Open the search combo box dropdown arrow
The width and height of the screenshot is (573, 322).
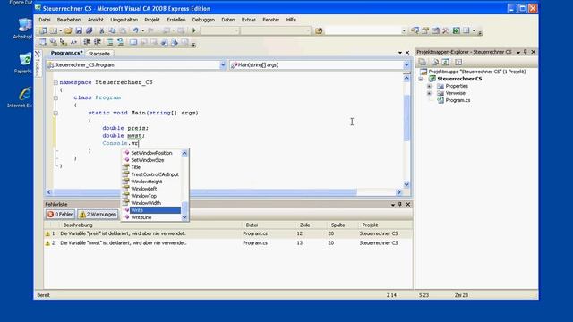[404, 30]
